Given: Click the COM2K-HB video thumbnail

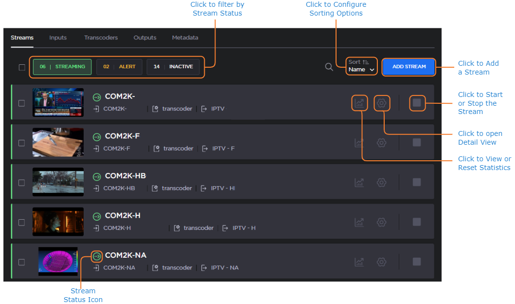Looking at the screenshot, I should click(x=58, y=182).
